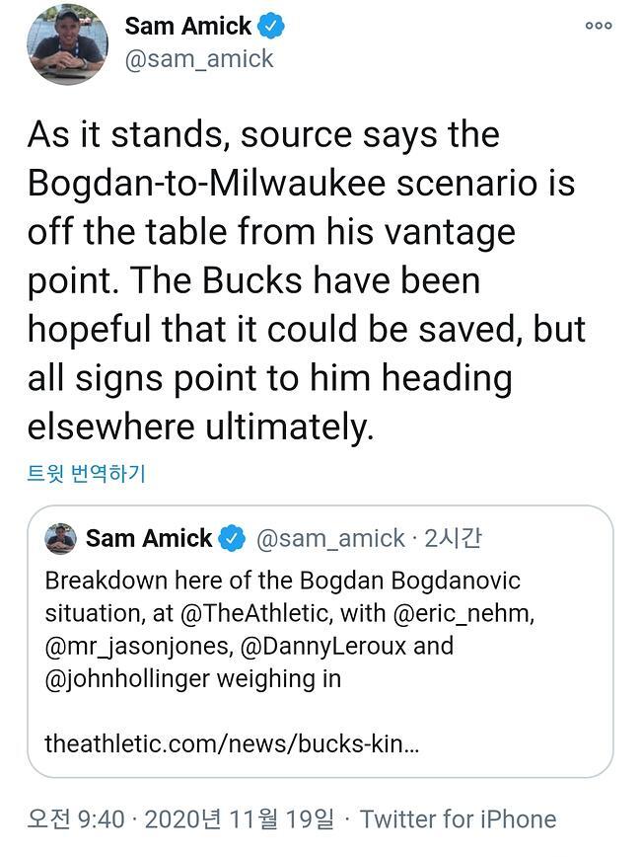
Task: Click the main tweet text starting "As it stands"
Action: click(306, 280)
